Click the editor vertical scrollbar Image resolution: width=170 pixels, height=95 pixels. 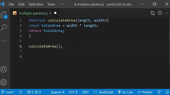click(169, 41)
